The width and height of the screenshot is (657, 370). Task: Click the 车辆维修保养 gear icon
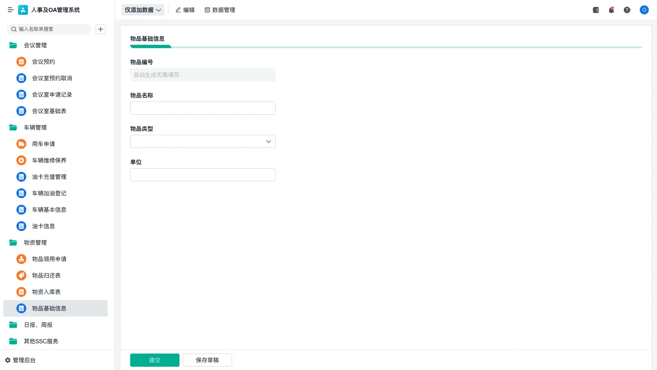[21, 160]
